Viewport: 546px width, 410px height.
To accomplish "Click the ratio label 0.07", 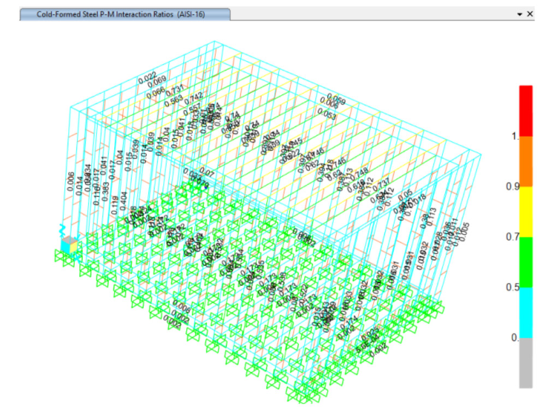I will click(x=207, y=172).
